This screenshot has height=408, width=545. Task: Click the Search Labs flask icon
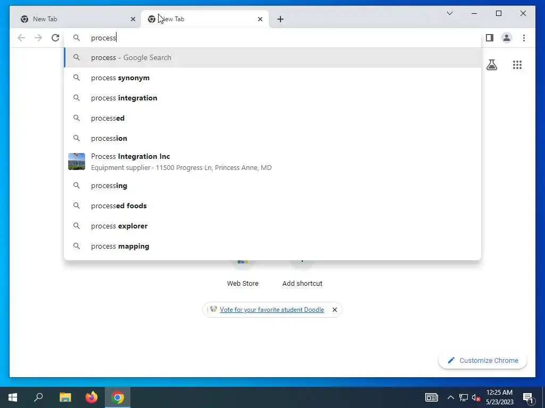point(491,65)
